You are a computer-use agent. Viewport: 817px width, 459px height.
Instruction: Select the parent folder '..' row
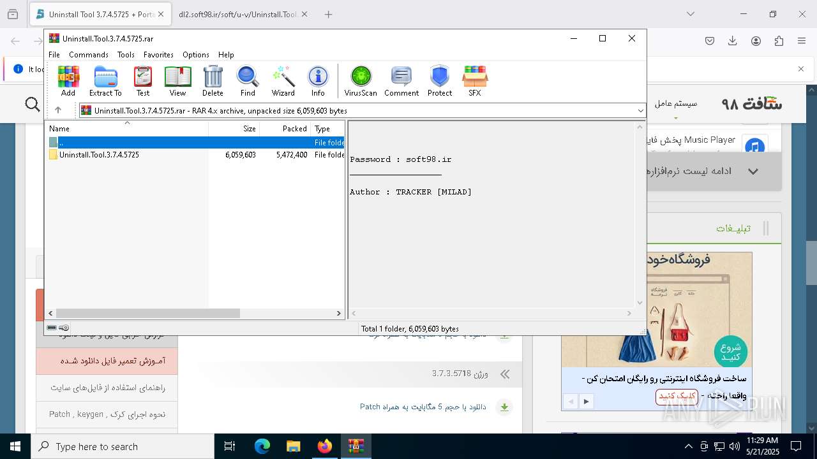(x=195, y=143)
